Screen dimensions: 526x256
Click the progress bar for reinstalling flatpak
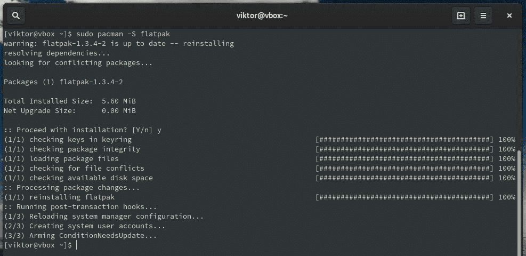point(404,197)
